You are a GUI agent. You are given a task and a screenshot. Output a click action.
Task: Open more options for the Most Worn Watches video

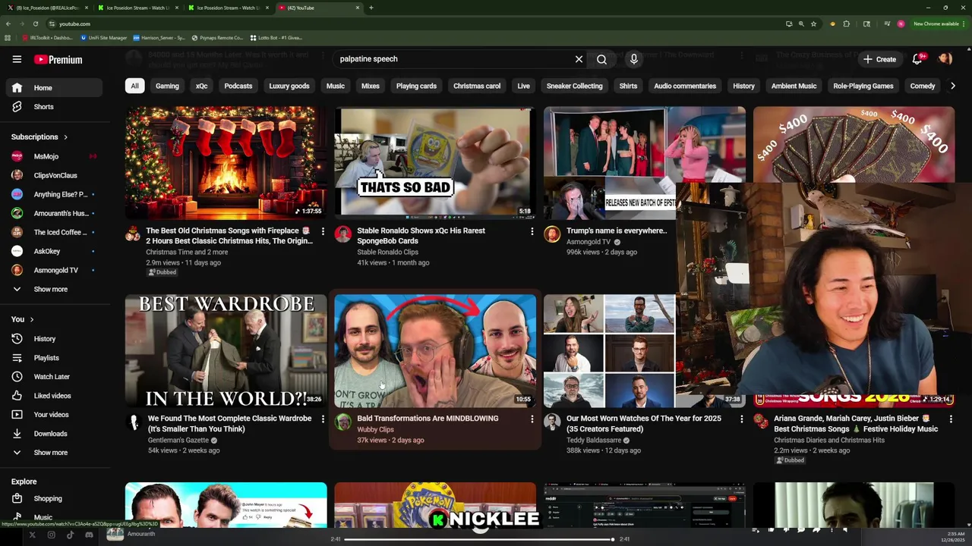pyautogui.click(x=741, y=419)
